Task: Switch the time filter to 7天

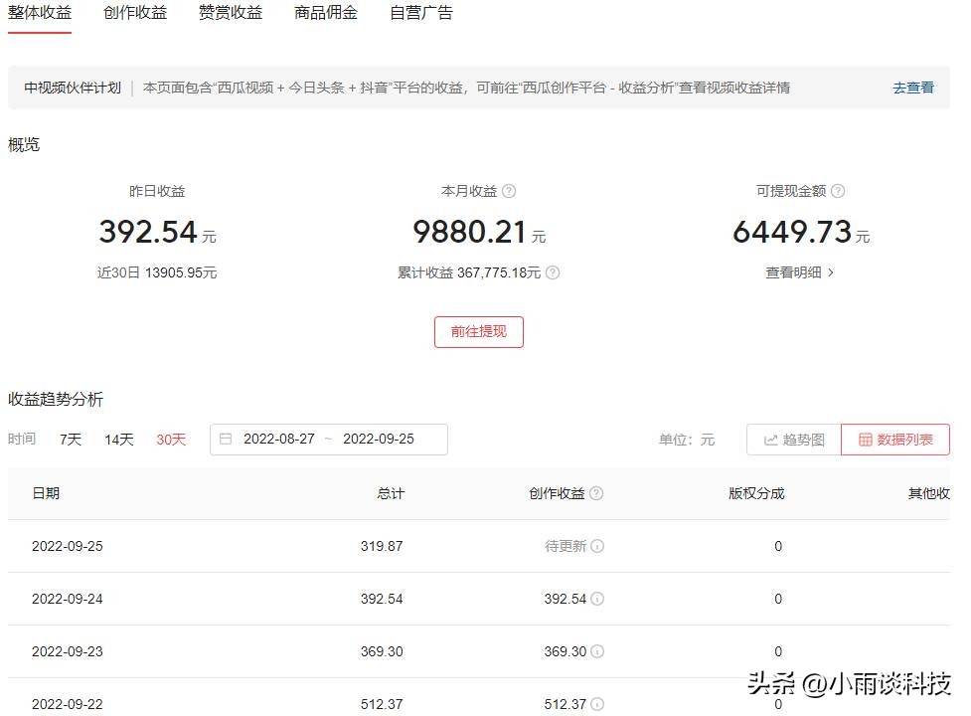Action: tap(70, 439)
